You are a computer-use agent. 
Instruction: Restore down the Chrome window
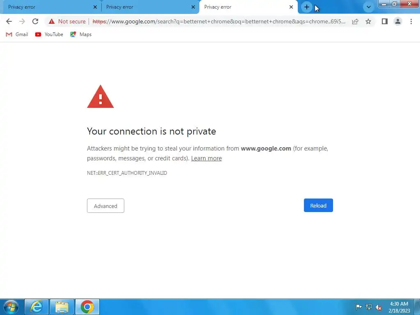point(394,4)
